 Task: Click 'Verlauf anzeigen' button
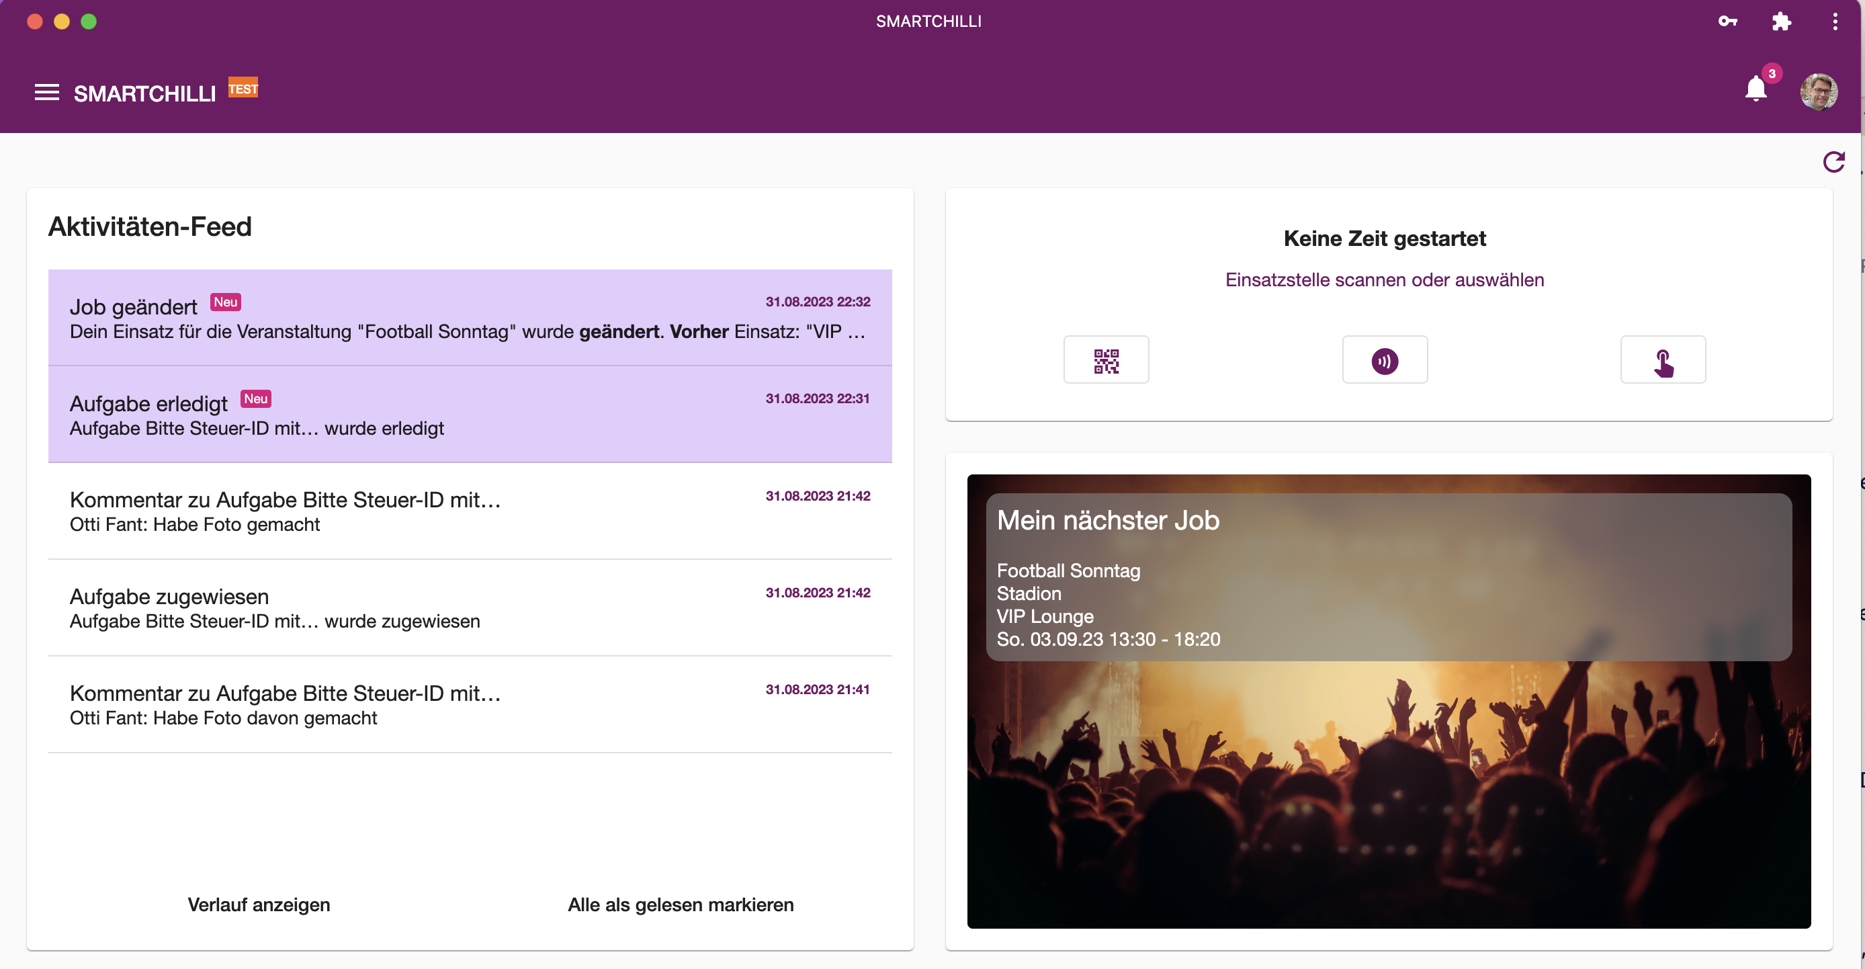259,904
